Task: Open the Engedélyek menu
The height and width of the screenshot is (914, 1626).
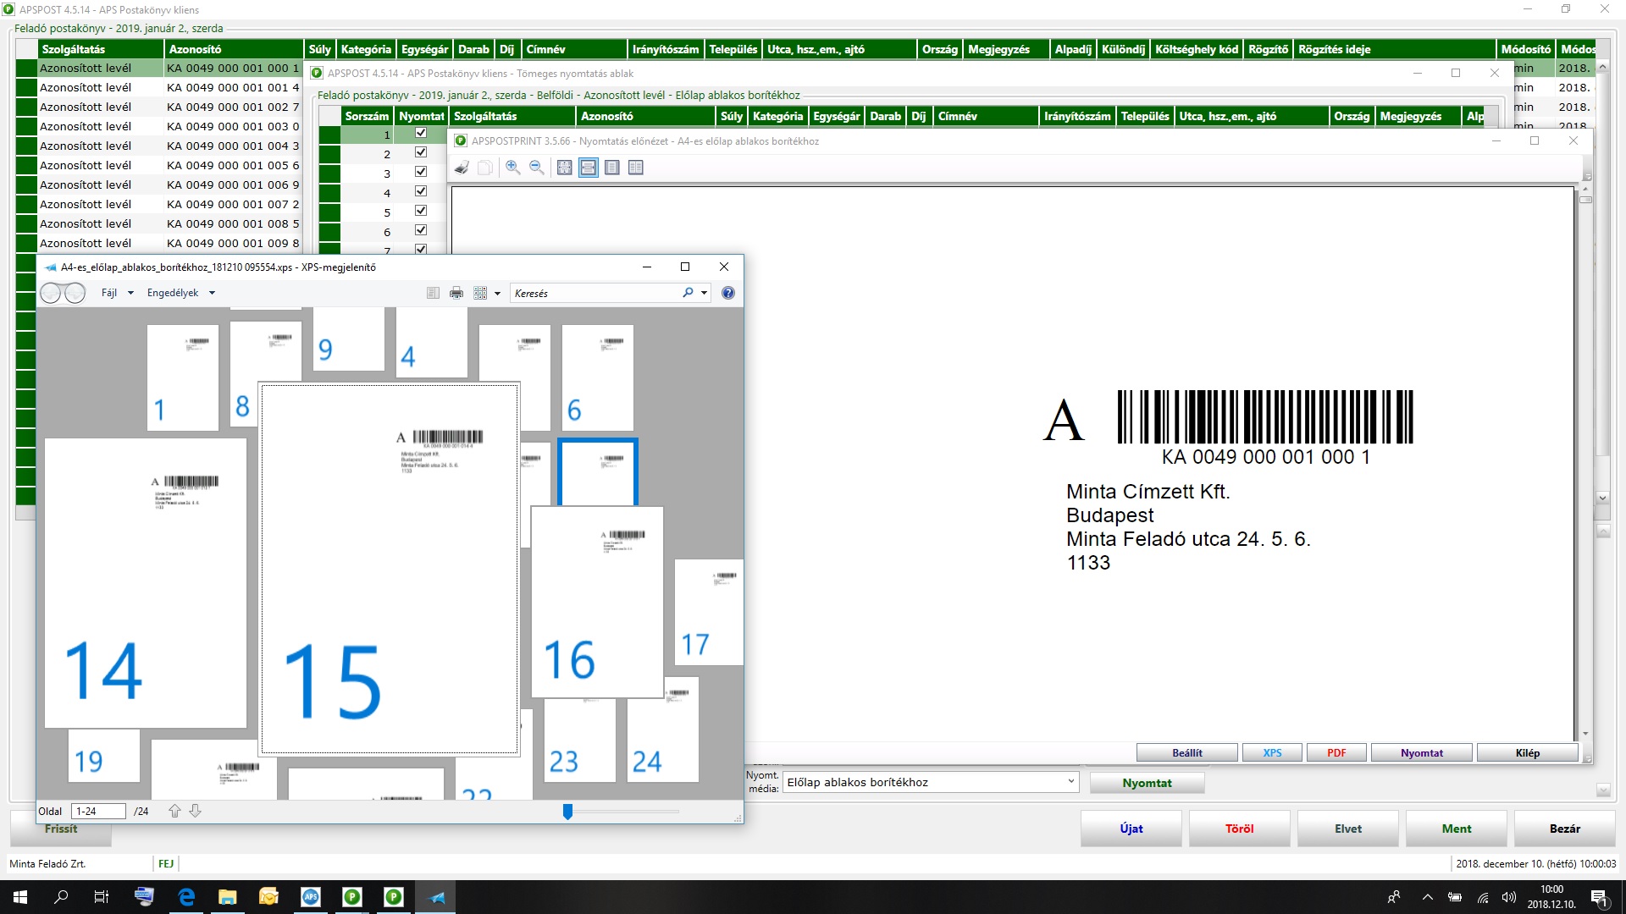Action: [x=173, y=293]
